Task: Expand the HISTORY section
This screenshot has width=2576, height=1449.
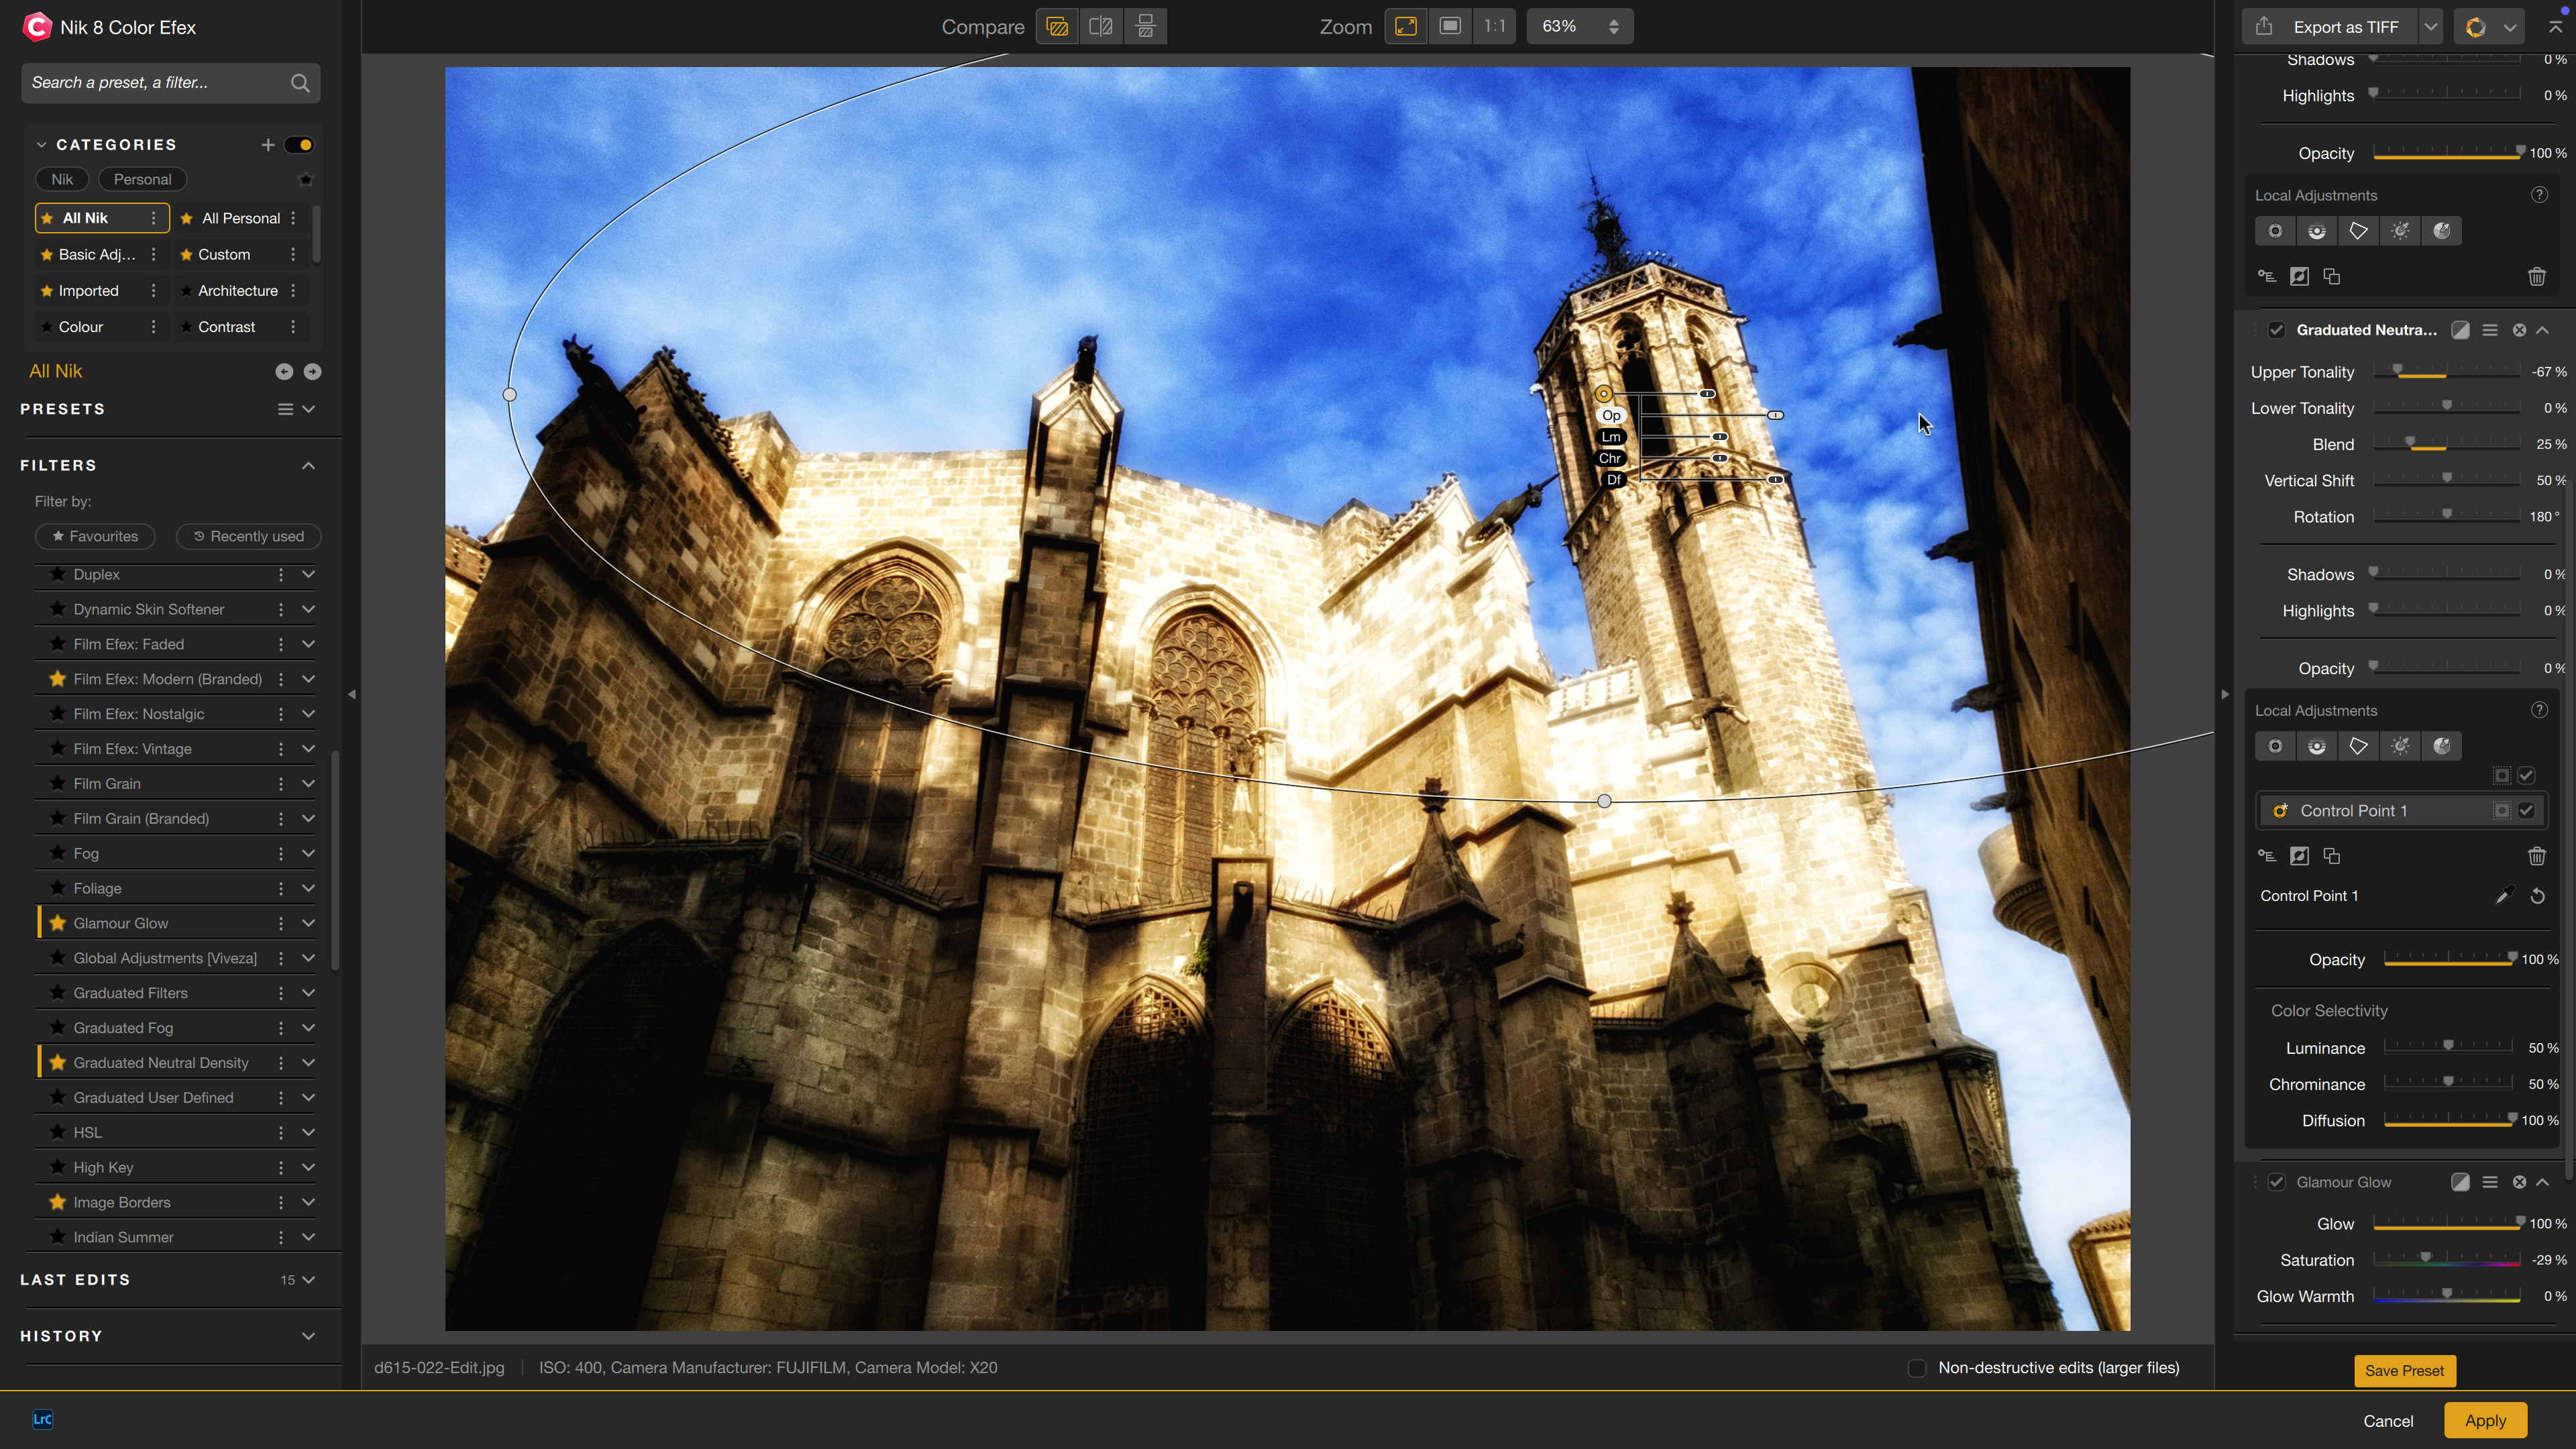Action: pos(308,1336)
